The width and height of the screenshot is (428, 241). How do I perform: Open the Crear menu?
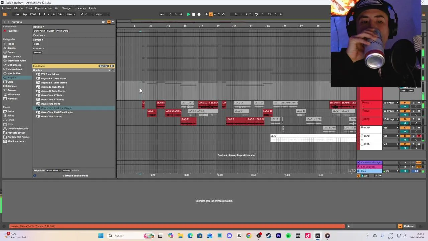tap(29, 8)
